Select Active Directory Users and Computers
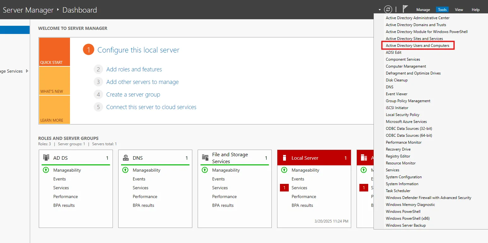The image size is (488, 243). tap(417, 46)
